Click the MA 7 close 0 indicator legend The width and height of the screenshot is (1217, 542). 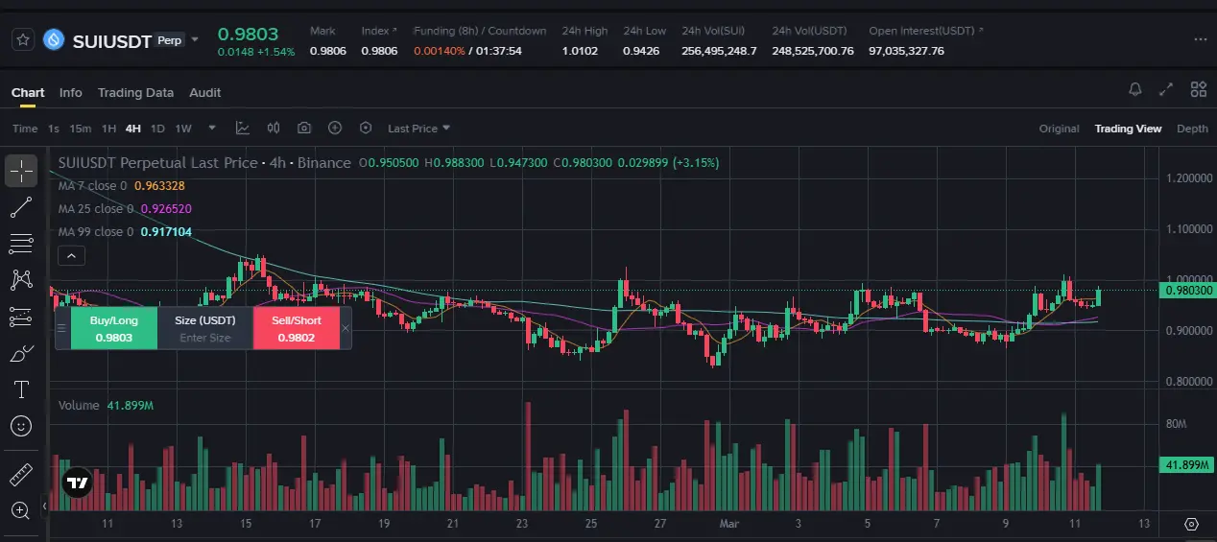(121, 186)
